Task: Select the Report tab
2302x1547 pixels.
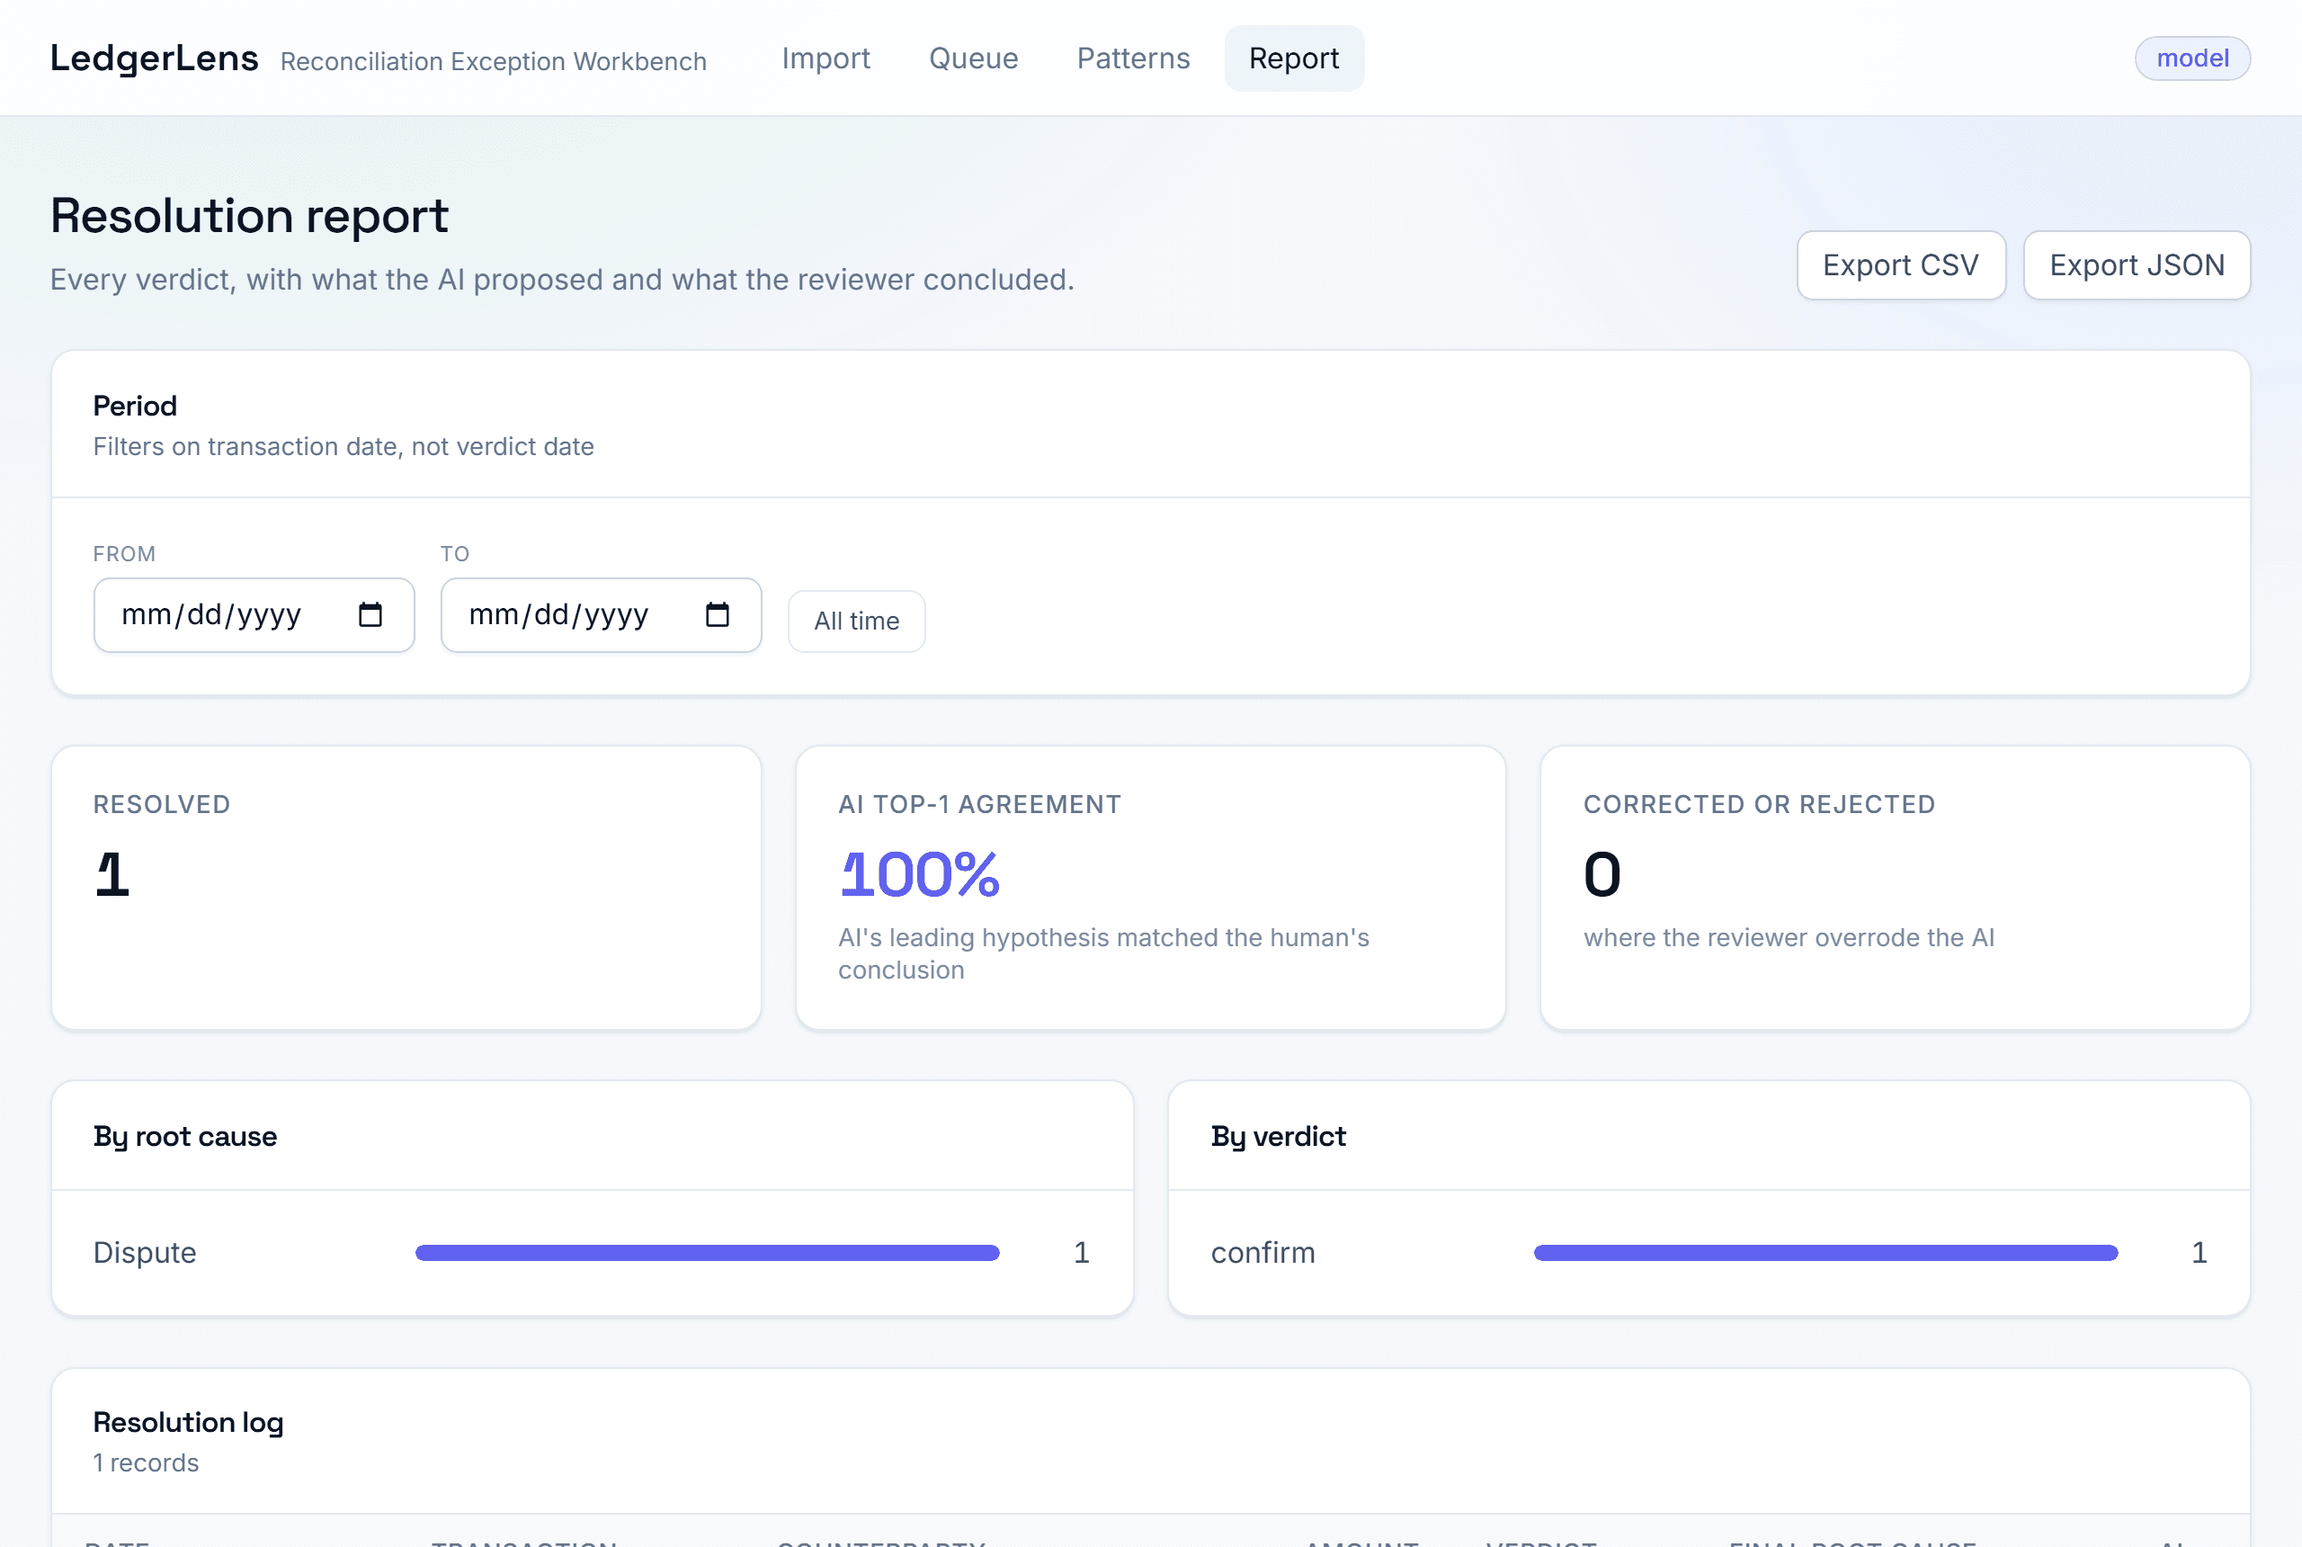Action: pyautogui.click(x=1294, y=58)
